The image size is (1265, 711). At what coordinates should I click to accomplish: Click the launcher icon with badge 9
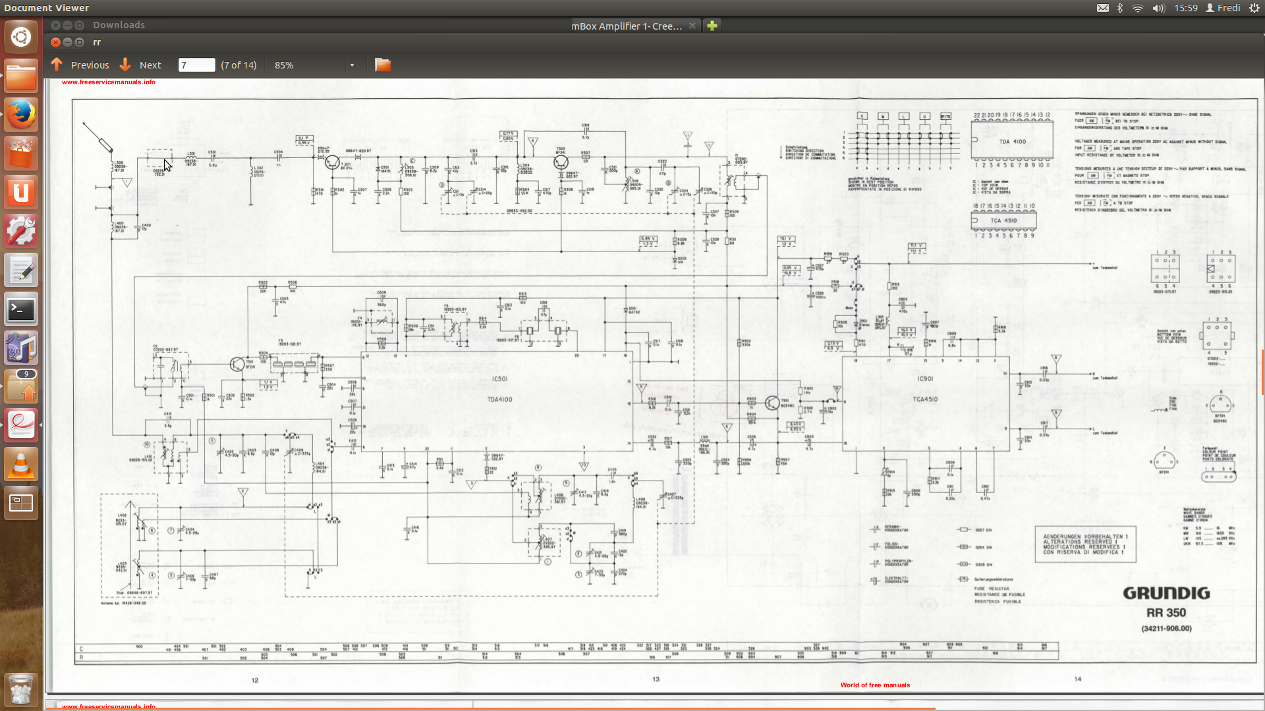point(21,387)
